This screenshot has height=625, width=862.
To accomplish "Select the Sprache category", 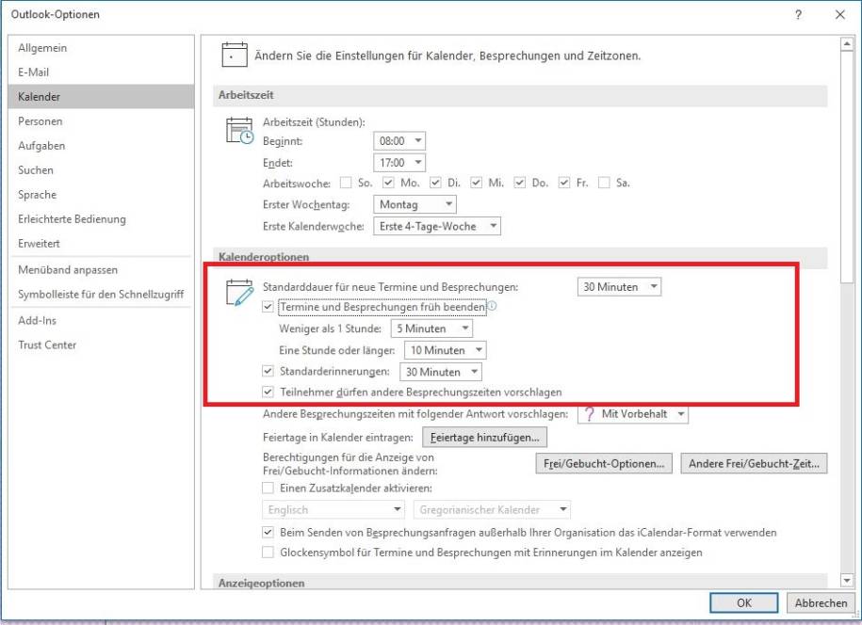I will point(101,195).
